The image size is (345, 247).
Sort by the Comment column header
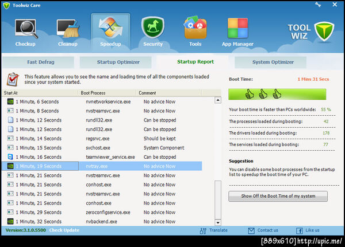click(x=169, y=93)
